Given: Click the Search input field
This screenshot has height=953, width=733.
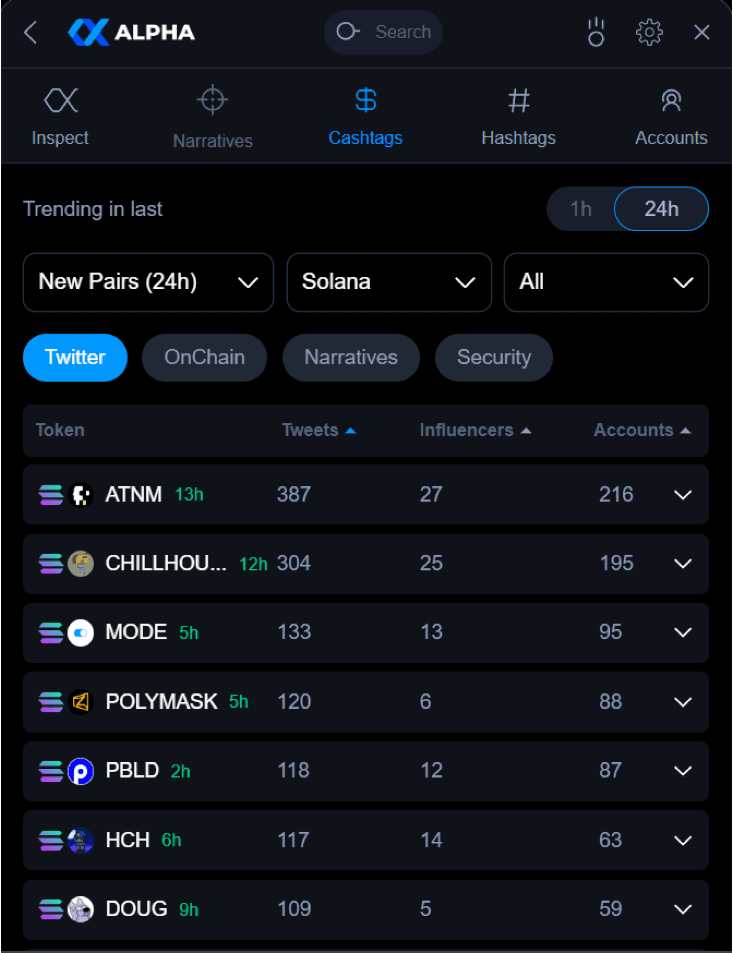Looking at the screenshot, I should 403,33.
